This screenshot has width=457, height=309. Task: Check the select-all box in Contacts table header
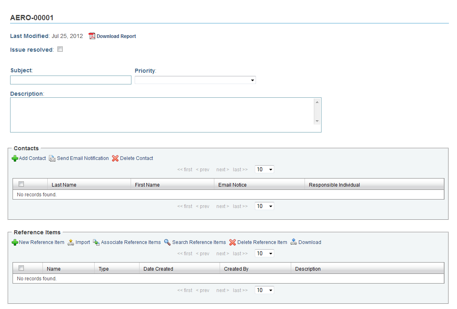click(21, 184)
